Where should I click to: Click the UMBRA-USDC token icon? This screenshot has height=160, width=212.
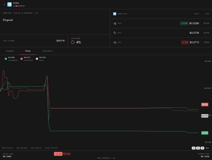point(115,14)
